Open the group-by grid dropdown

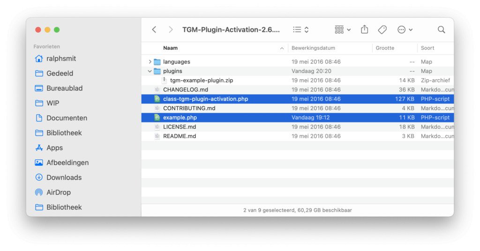click(343, 30)
